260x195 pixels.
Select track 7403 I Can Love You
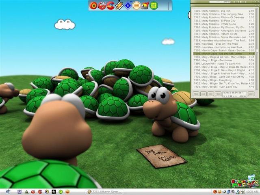pyautogui.click(x=224, y=87)
